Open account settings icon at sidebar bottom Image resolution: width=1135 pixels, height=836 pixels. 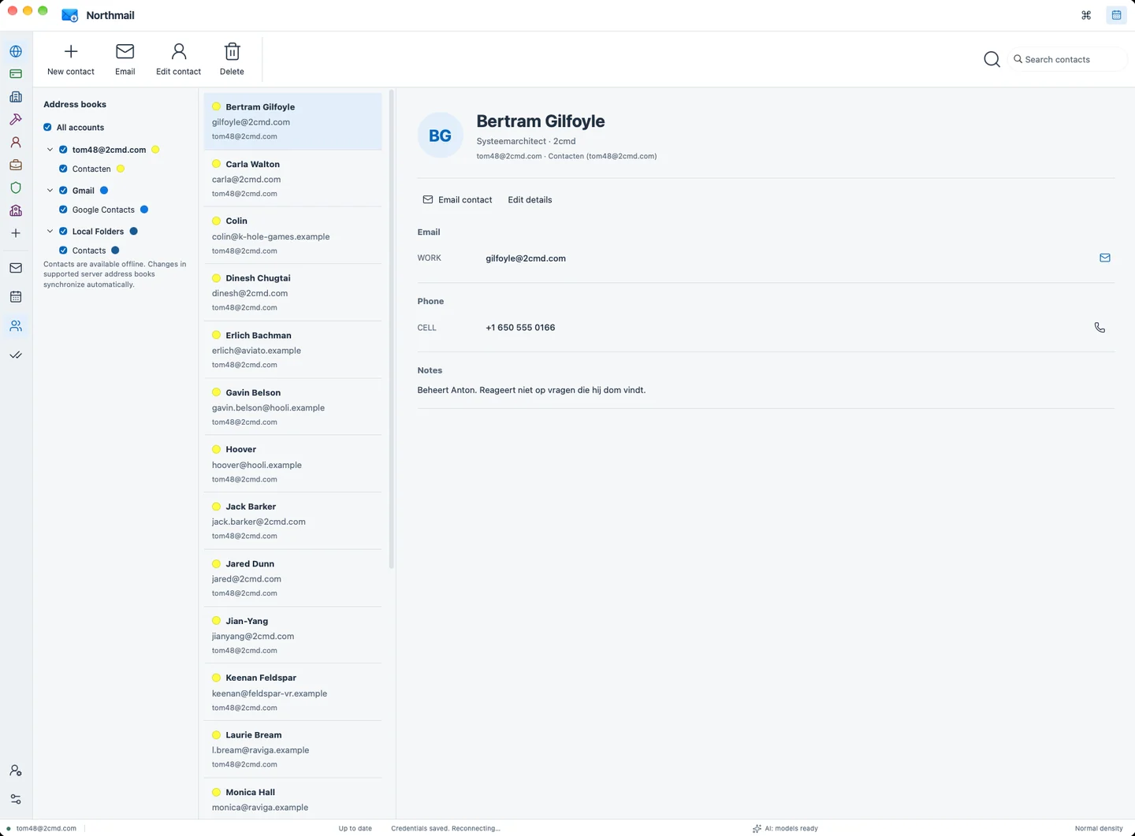[16, 771]
